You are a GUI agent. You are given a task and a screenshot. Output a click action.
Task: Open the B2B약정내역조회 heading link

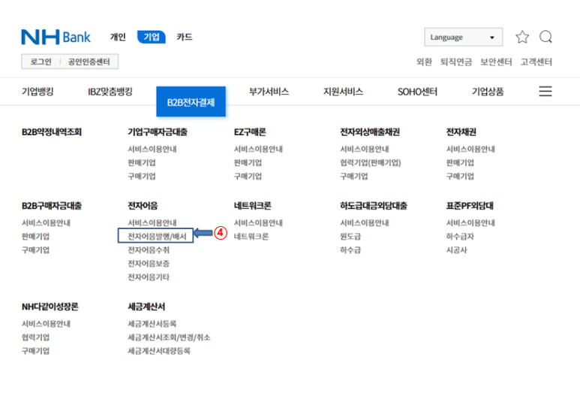point(52,132)
